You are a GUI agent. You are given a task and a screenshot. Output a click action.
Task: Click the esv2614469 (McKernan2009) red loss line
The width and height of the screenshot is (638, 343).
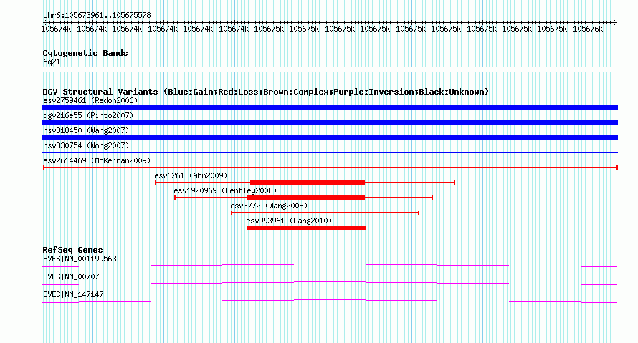(330, 168)
